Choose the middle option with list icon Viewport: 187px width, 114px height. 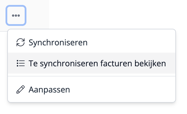coord(91,63)
